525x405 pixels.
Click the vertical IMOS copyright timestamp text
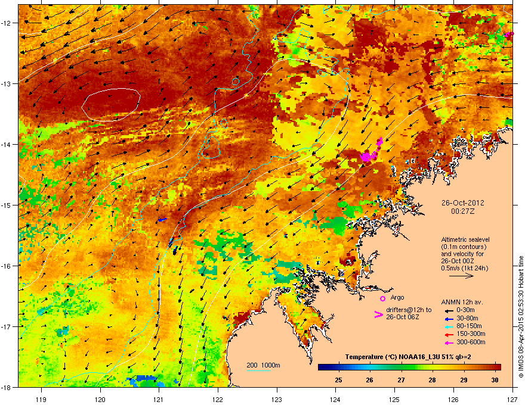pyautogui.click(x=521, y=317)
